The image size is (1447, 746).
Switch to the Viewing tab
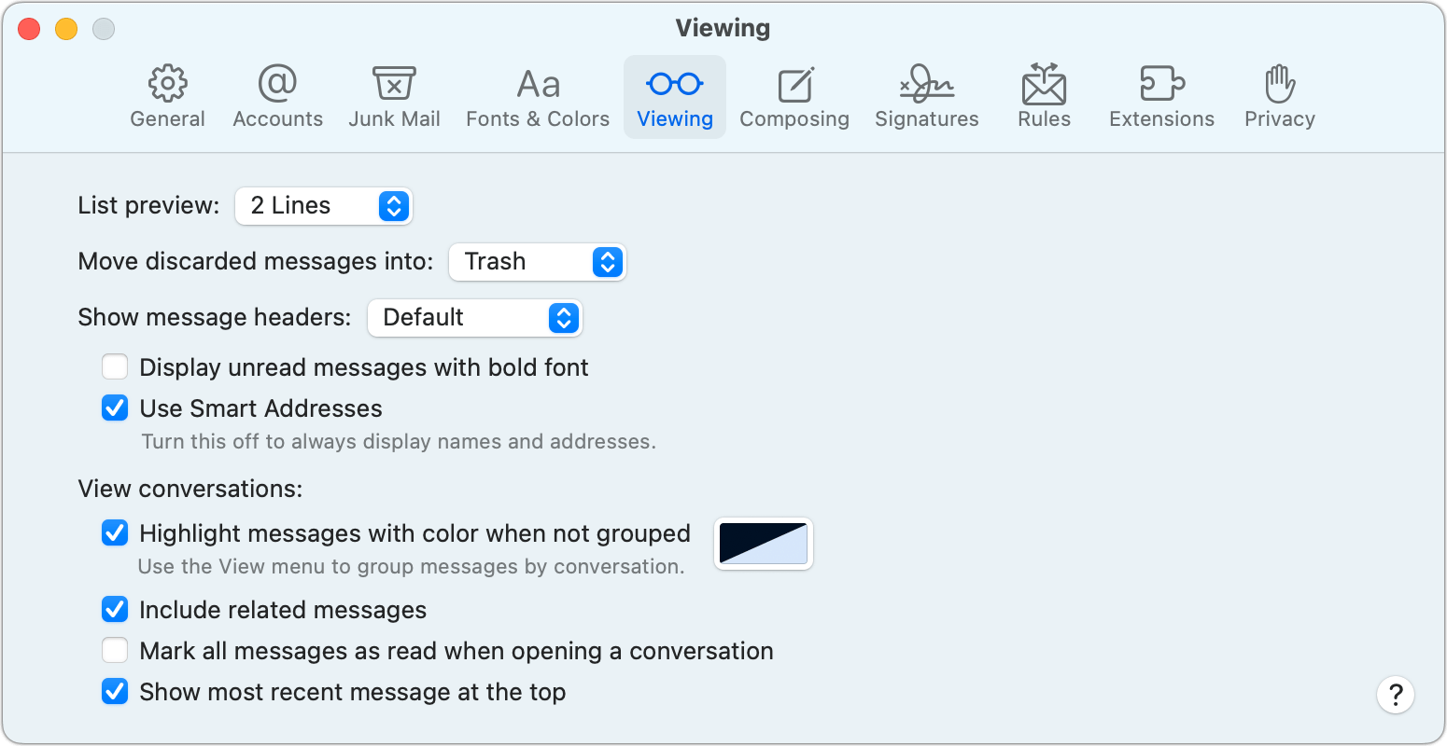click(x=674, y=93)
